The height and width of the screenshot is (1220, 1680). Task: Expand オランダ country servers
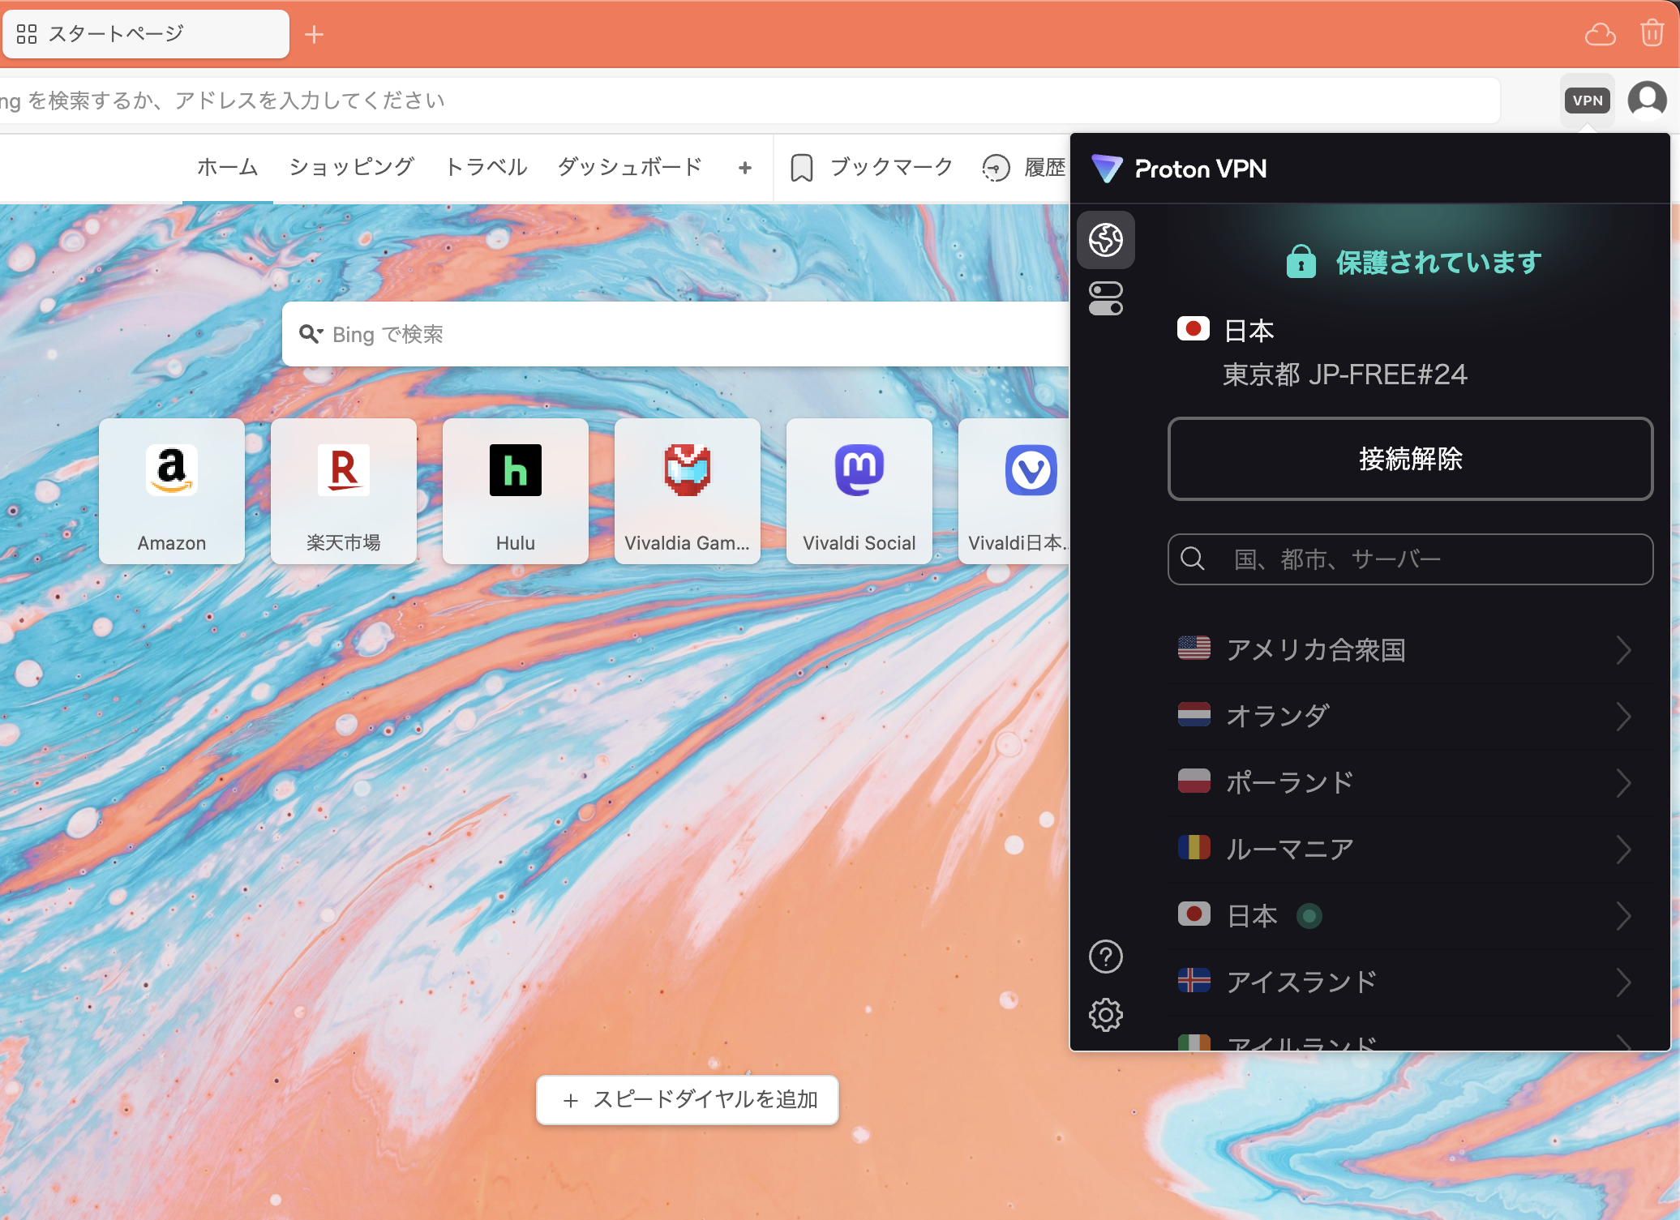pyautogui.click(x=1625, y=716)
